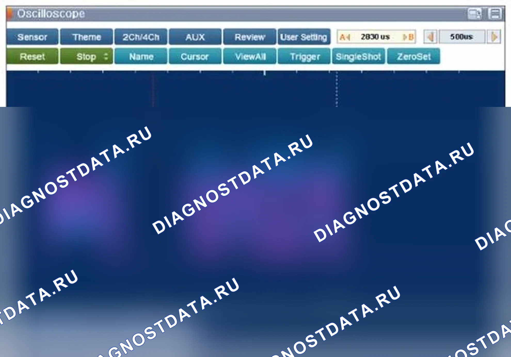511x357 pixels.
Task: Switch between 2Ch/4Ch channel mode
Action: pyautogui.click(x=141, y=37)
